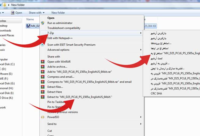The height and width of the screenshot is (136, 200).
Task: Open the Share with toolbar dropdown arrow
Action: [x=44, y=13]
